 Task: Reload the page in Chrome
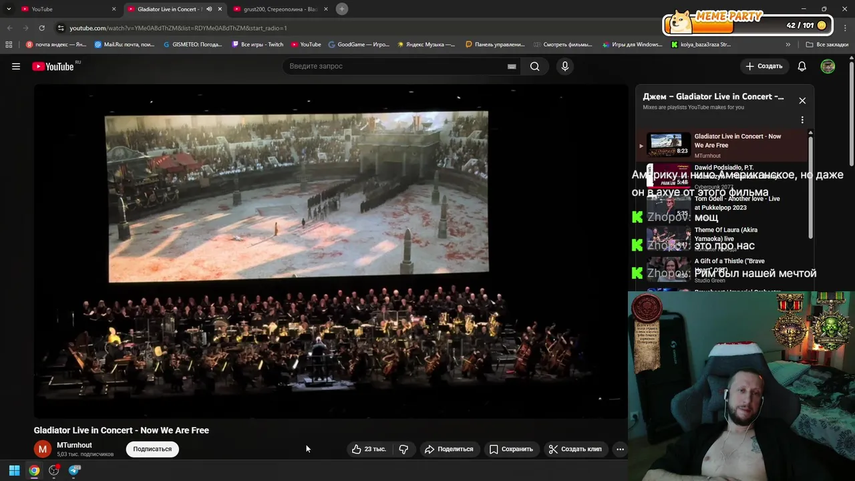(41, 28)
